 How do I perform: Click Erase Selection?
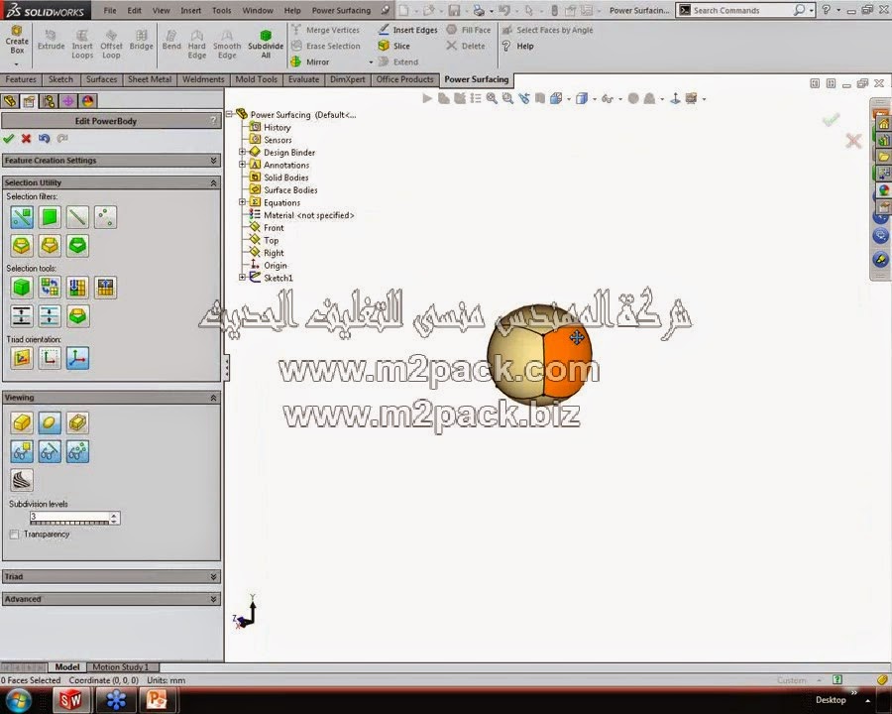326,46
